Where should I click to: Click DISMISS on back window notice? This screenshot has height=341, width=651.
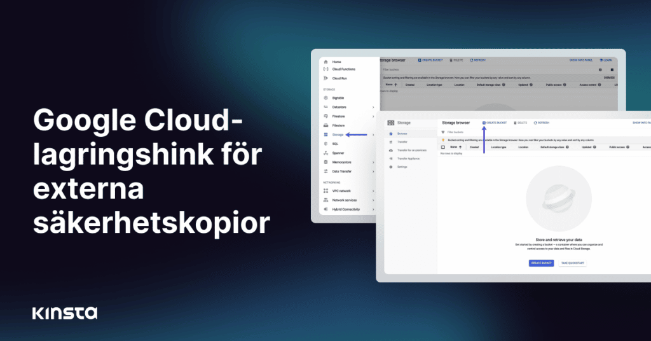[x=609, y=78]
